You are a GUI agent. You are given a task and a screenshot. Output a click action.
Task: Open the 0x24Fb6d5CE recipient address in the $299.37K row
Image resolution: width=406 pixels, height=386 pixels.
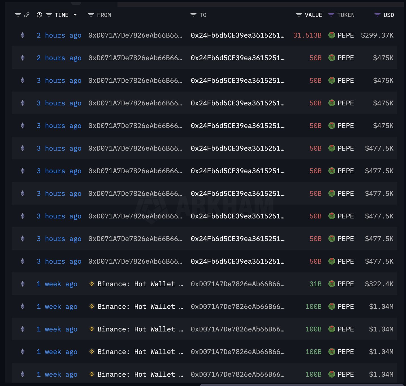point(238,35)
